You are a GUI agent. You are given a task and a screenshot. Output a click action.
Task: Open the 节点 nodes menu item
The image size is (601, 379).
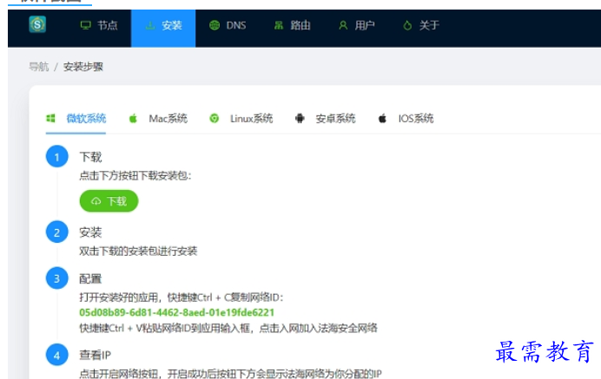coord(99,26)
